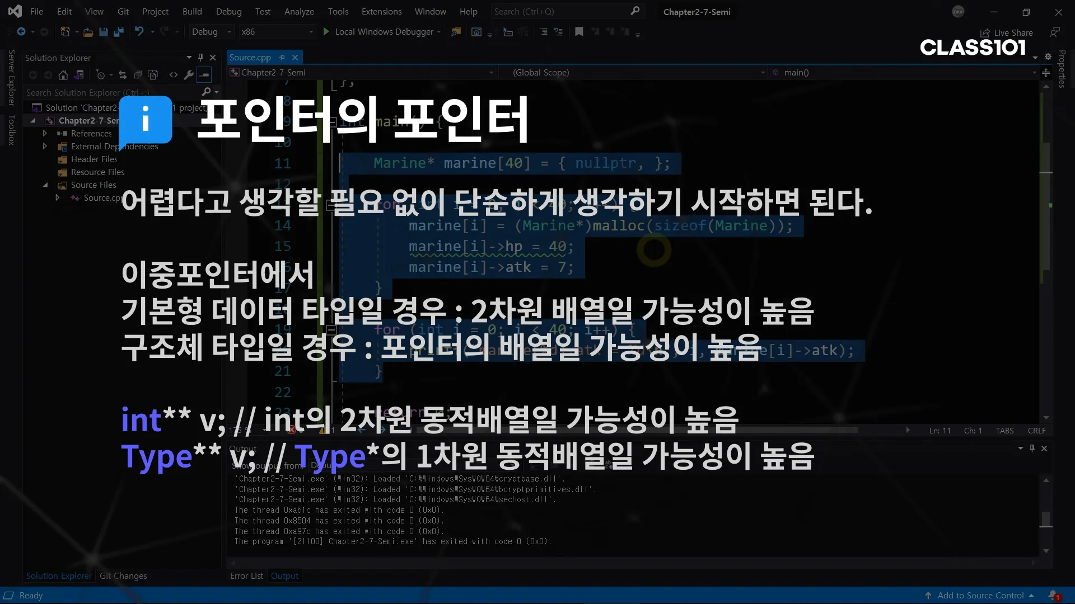
Task: Click the Undo arrow icon
Action: pyautogui.click(x=139, y=32)
